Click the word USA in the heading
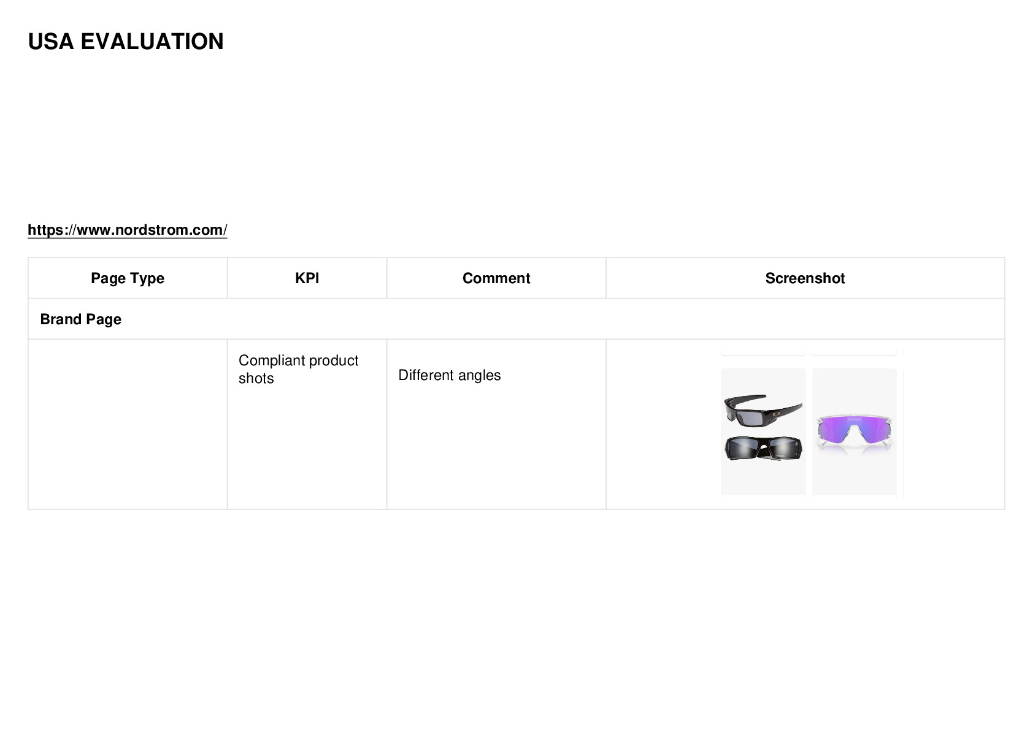1033x730 pixels. click(51, 42)
